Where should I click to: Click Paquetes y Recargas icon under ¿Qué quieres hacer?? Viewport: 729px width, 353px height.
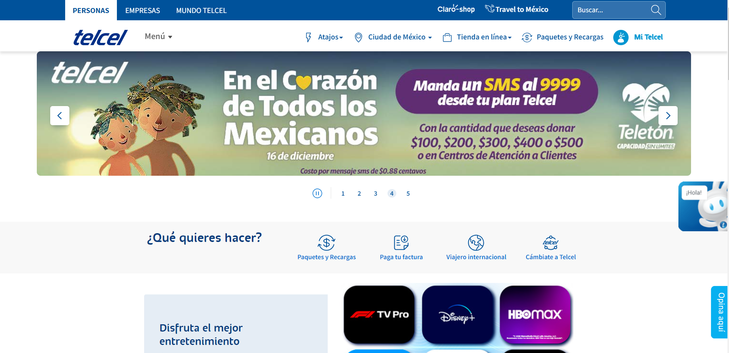(327, 242)
